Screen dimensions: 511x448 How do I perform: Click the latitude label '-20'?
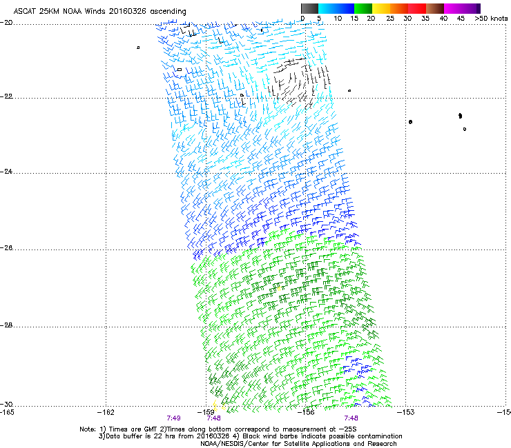[6, 23]
